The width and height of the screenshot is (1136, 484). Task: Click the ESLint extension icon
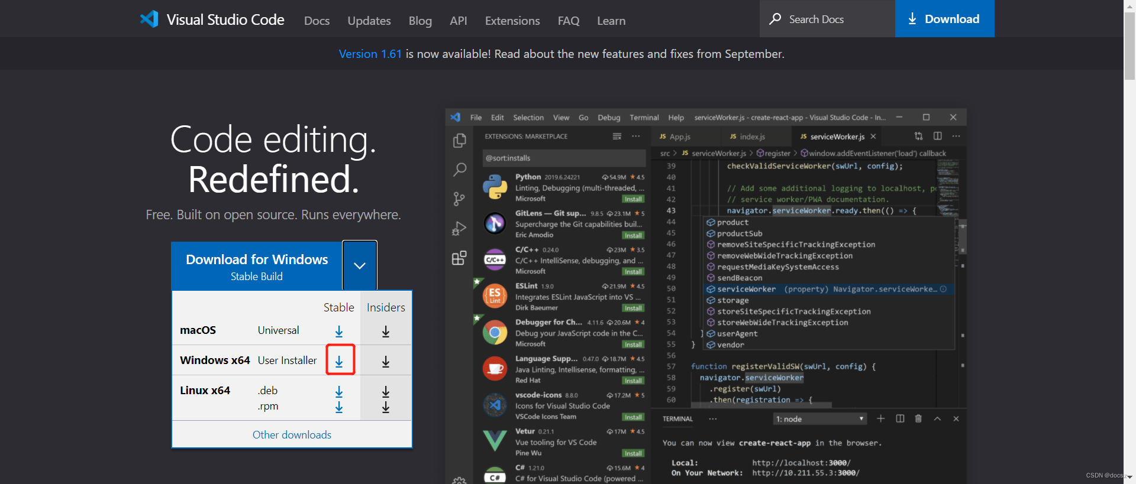(495, 295)
